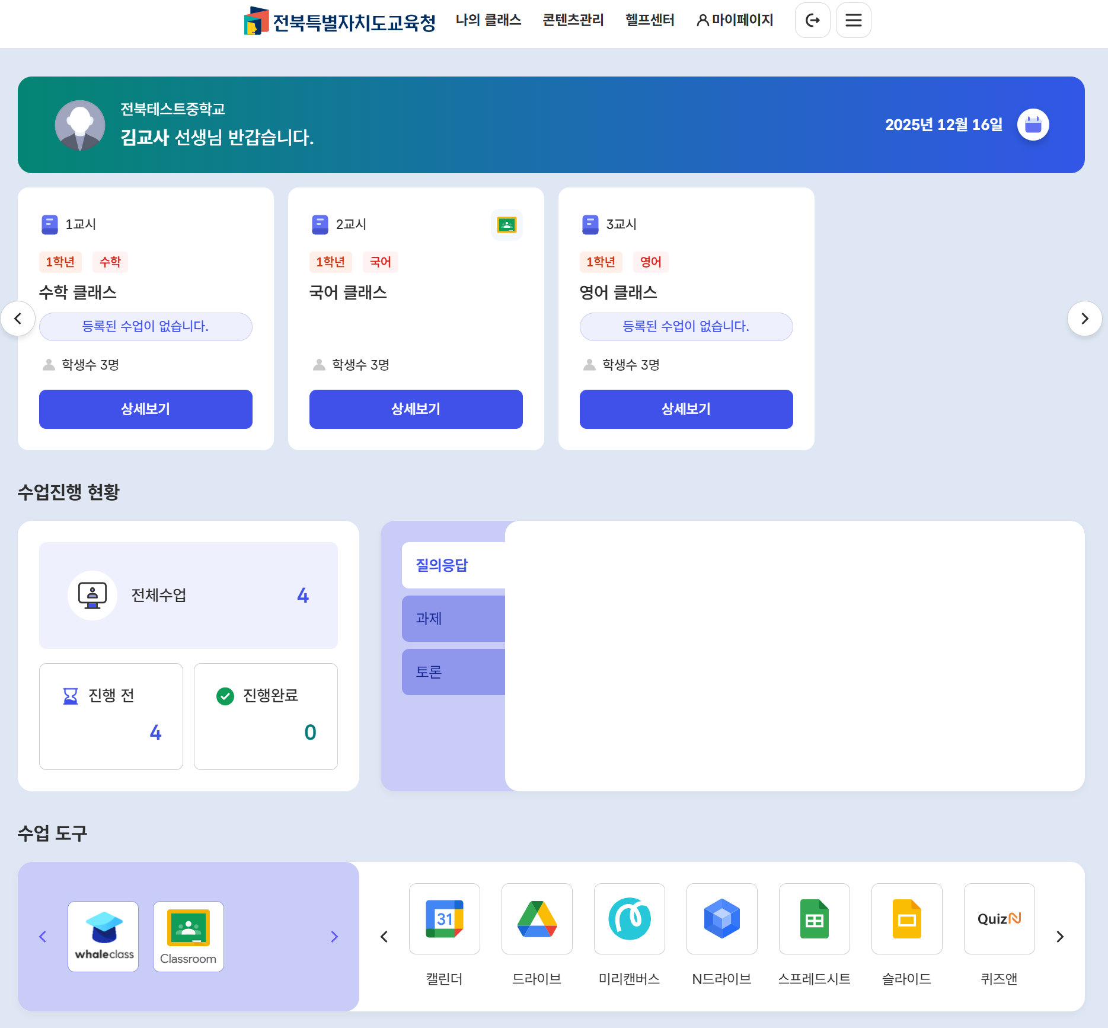This screenshot has height=1028, width=1108.
Task: Open the Google Slides 슬라이드 icon
Action: click(906, 918)
